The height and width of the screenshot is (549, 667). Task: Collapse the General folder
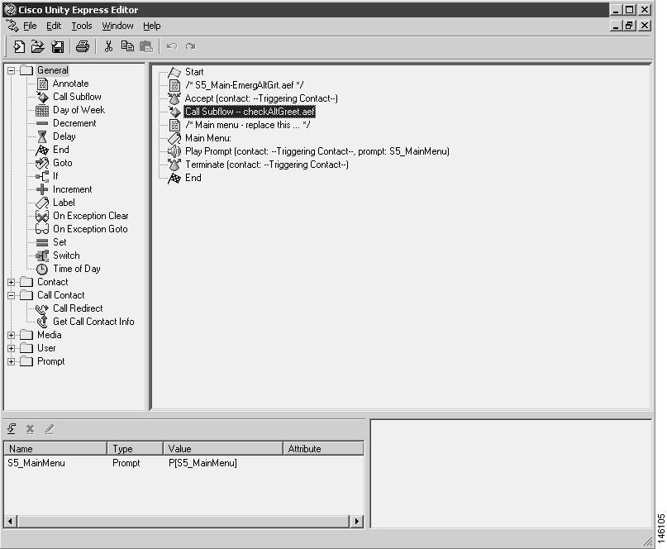(12, 70)
